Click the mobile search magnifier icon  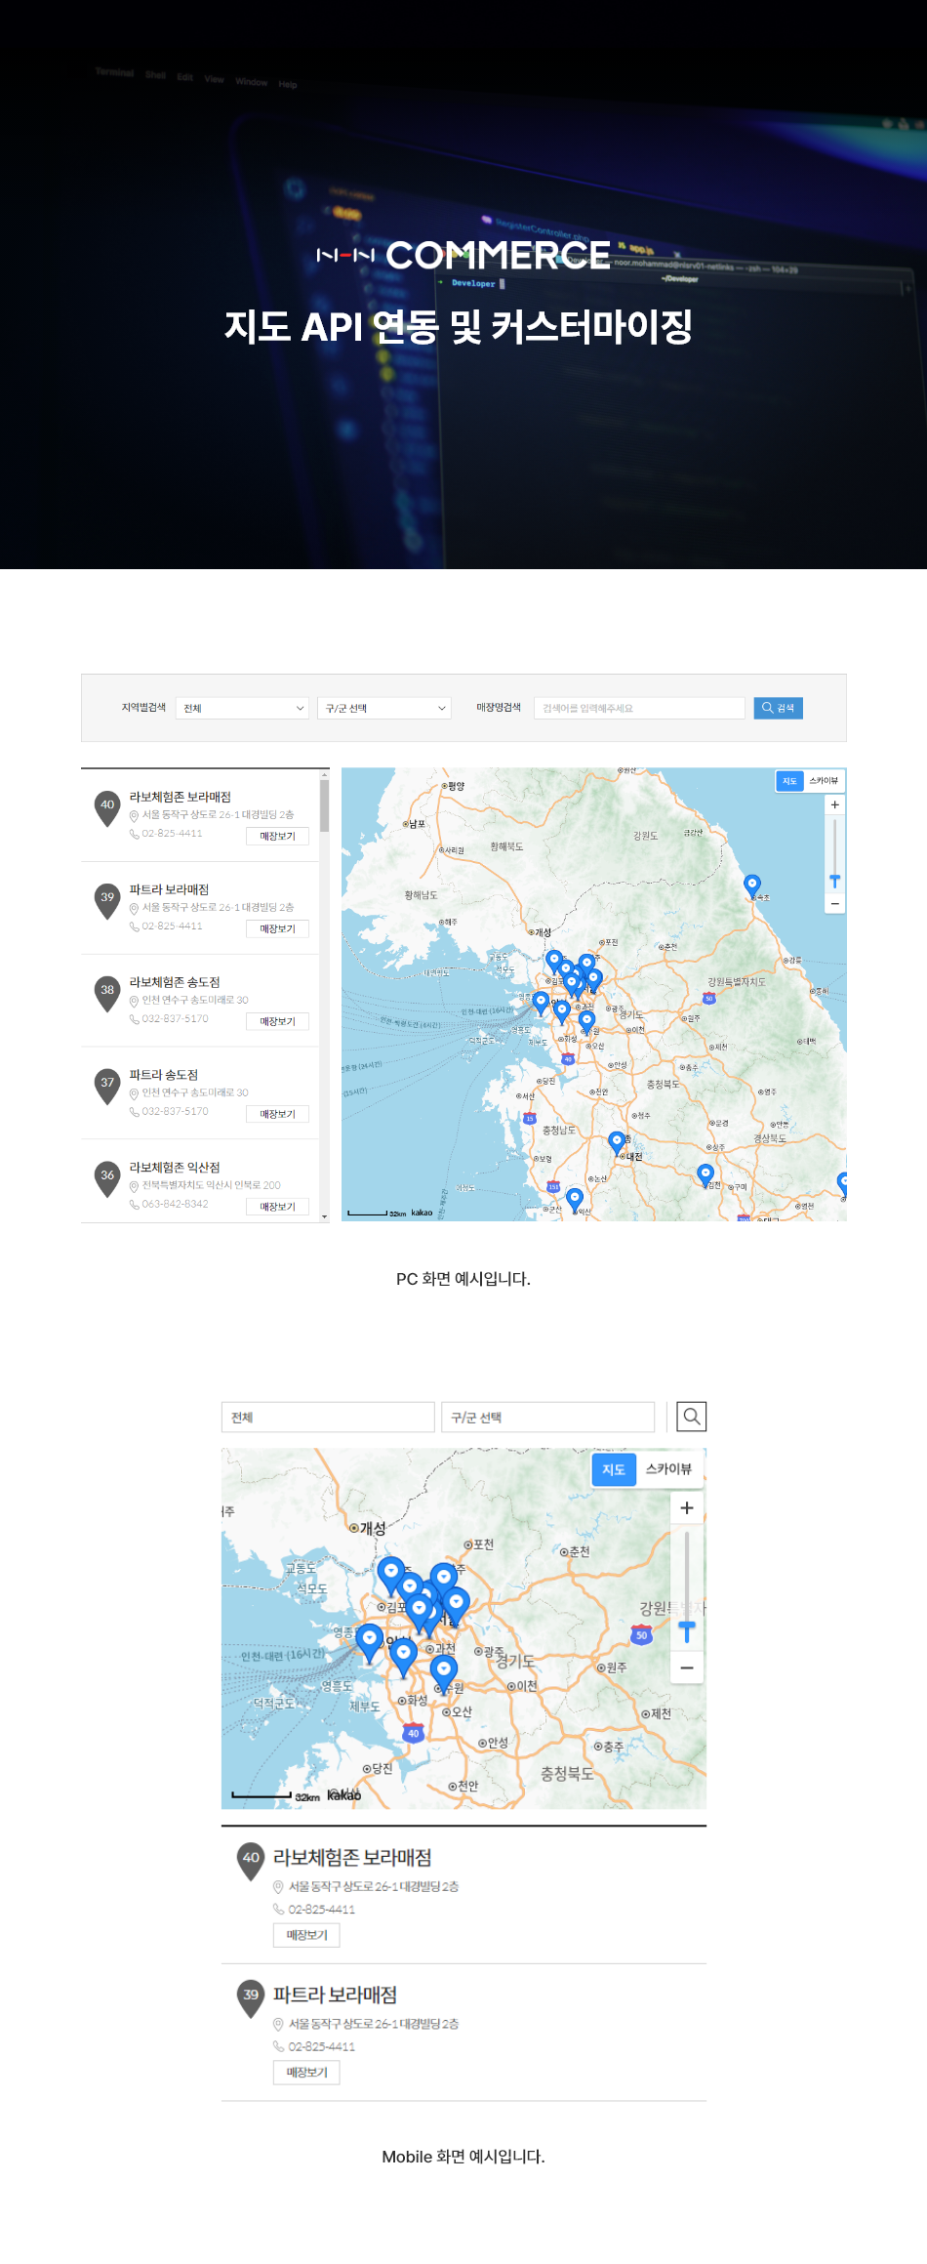(691, 1417)
